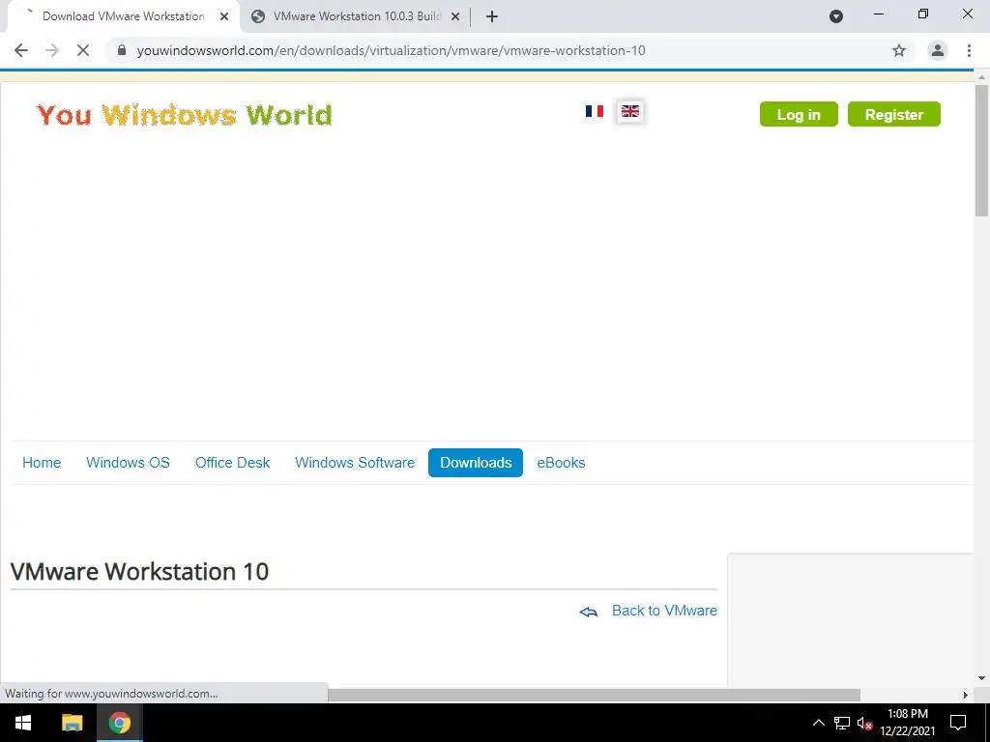The image size is (990, 742).
Task: Click the scroll up arrow of vertical scrollbar
Action: click(x=982, y=77)
